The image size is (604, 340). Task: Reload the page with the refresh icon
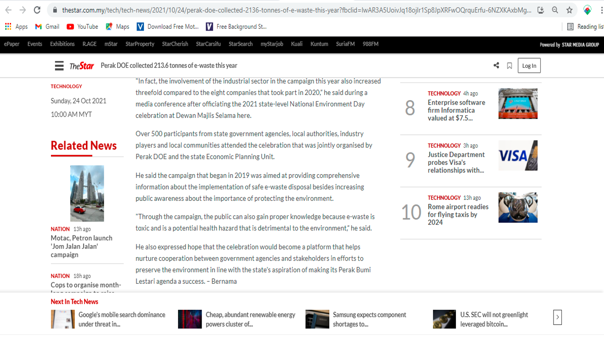pyautogui.click(x=37, y=10)
